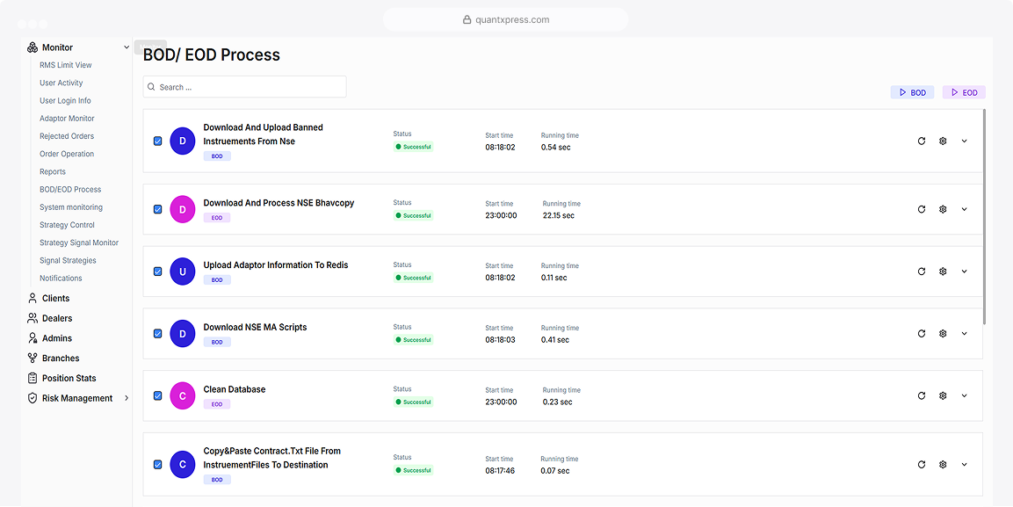1013x507 pixels.
Task: Click the Branches icon in sidebar
Action: click(x=33, y=358)
